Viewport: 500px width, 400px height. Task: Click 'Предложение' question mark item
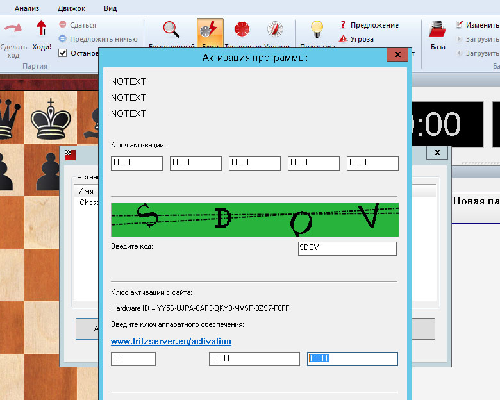pos(369,25)
